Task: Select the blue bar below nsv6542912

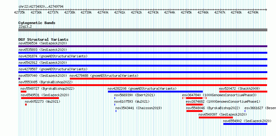Action: pyautogui.click(x=143, y=66)
